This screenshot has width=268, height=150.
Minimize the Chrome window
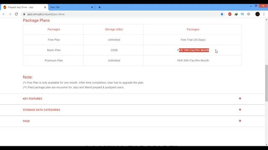pyautogui.click(x=251, y=6)
